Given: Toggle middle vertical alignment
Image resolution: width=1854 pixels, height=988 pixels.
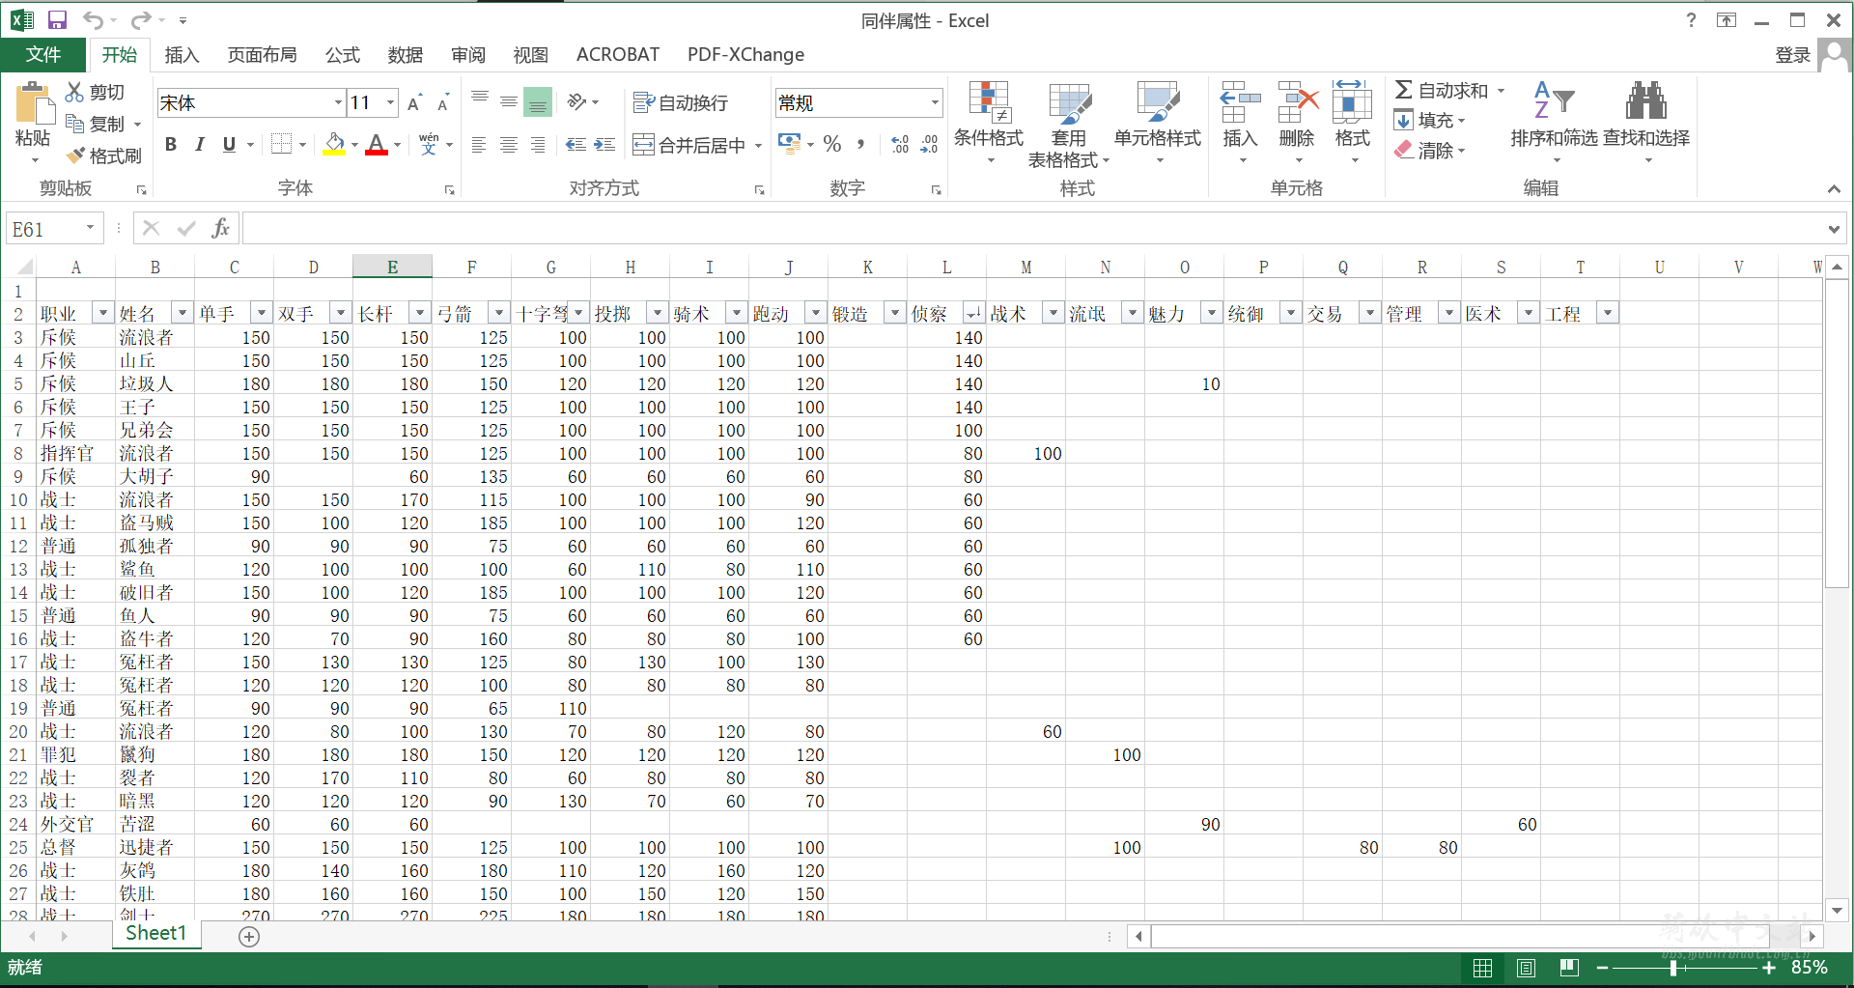Looking at the screenshot, I should [508, 101].
